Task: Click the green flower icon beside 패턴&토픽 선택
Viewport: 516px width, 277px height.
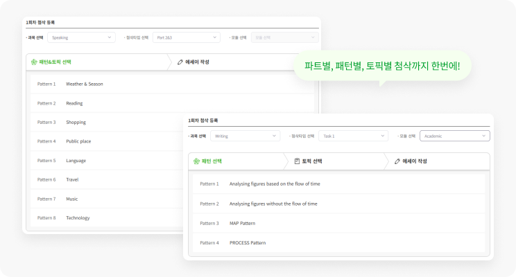Action: (x=34, y=62)
